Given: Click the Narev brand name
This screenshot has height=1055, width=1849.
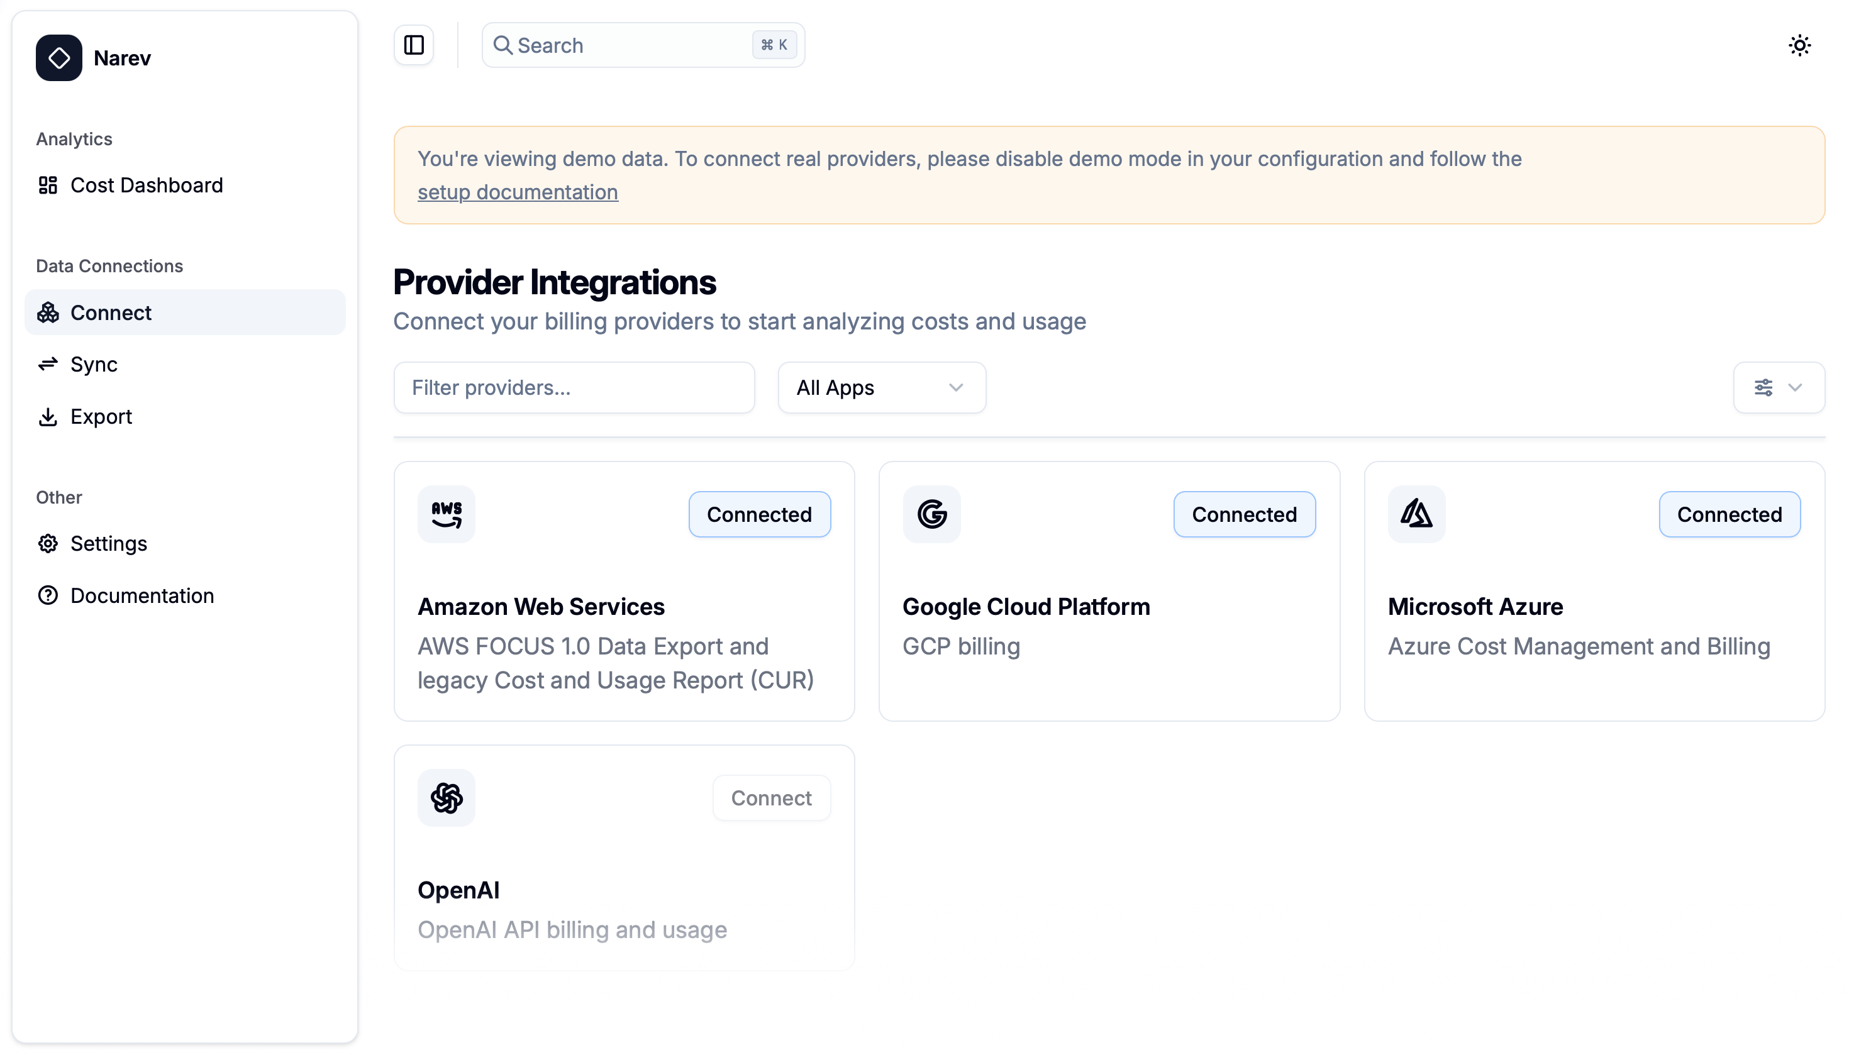Looking at the screenshot, I should point(122,58).
